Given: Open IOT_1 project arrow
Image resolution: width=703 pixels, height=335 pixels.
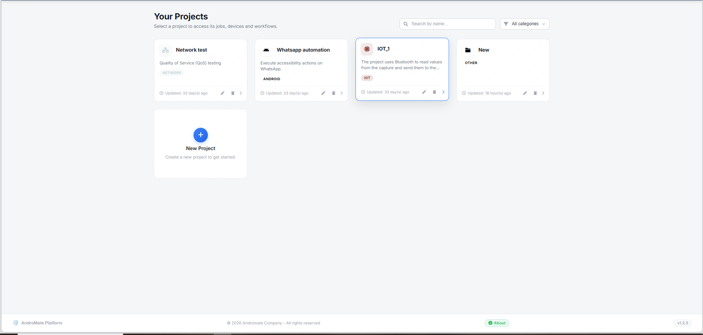Looking at the screenshot, I should point(443,92).
